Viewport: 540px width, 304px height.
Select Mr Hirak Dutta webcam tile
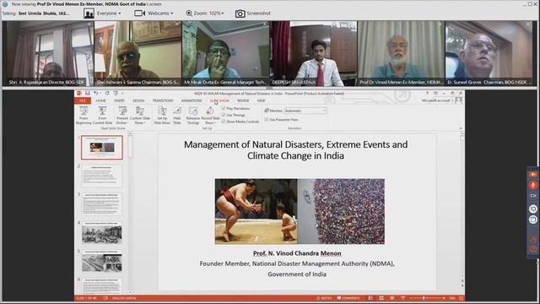225,53
